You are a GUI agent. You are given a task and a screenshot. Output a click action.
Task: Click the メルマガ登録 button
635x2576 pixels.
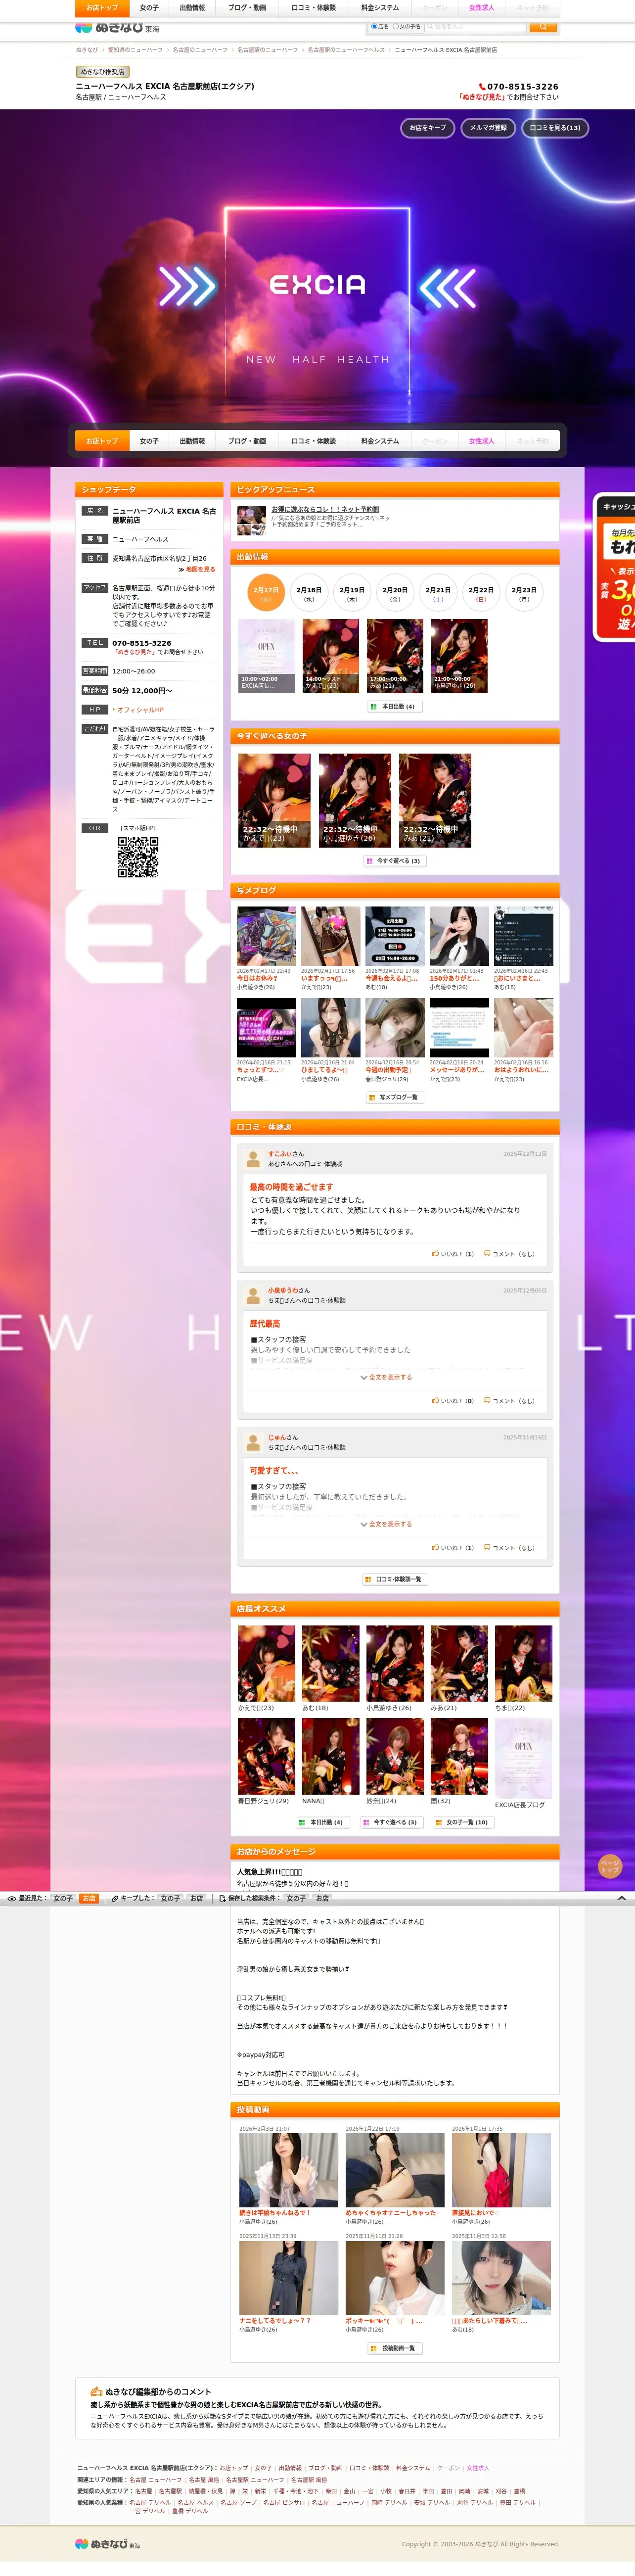click(x=488, y=128)
